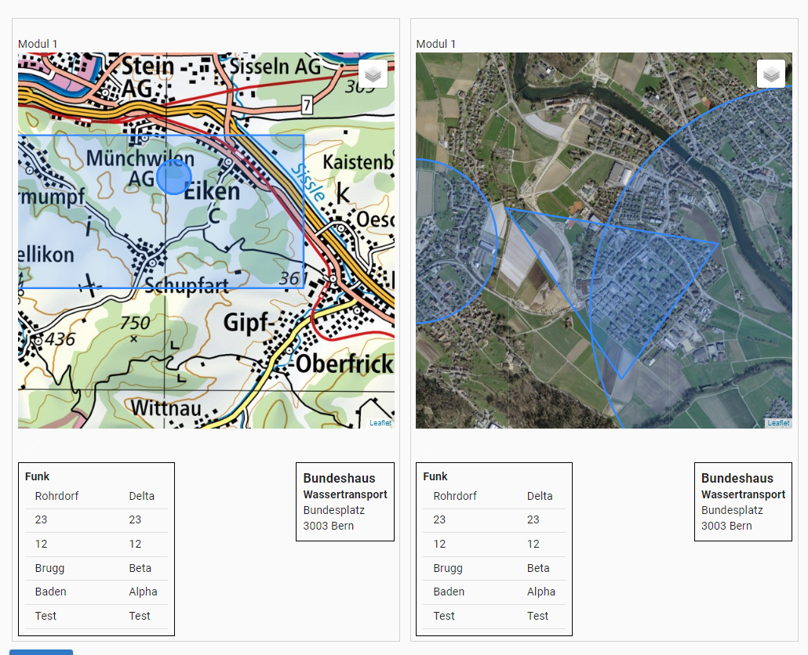
Task: Click 'Beta' in the right Funk table
Action: pyautogui.click(x=538, y=568)
